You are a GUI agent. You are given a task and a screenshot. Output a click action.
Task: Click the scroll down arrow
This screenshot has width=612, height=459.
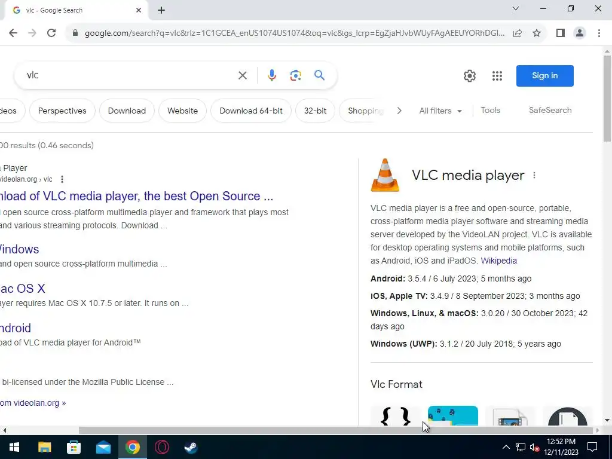click(x=607, y=420)
